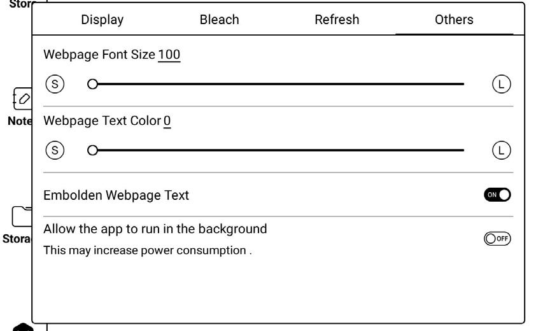
Task: Click the Embolden Webpage Text label
Action: click(x=116, y=195)
